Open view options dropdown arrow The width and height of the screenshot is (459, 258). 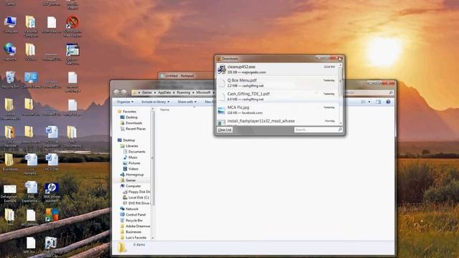click(x=369, y=102)
